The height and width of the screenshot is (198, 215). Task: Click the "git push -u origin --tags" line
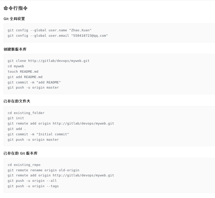pyautogui.click(x=33, y=186)
